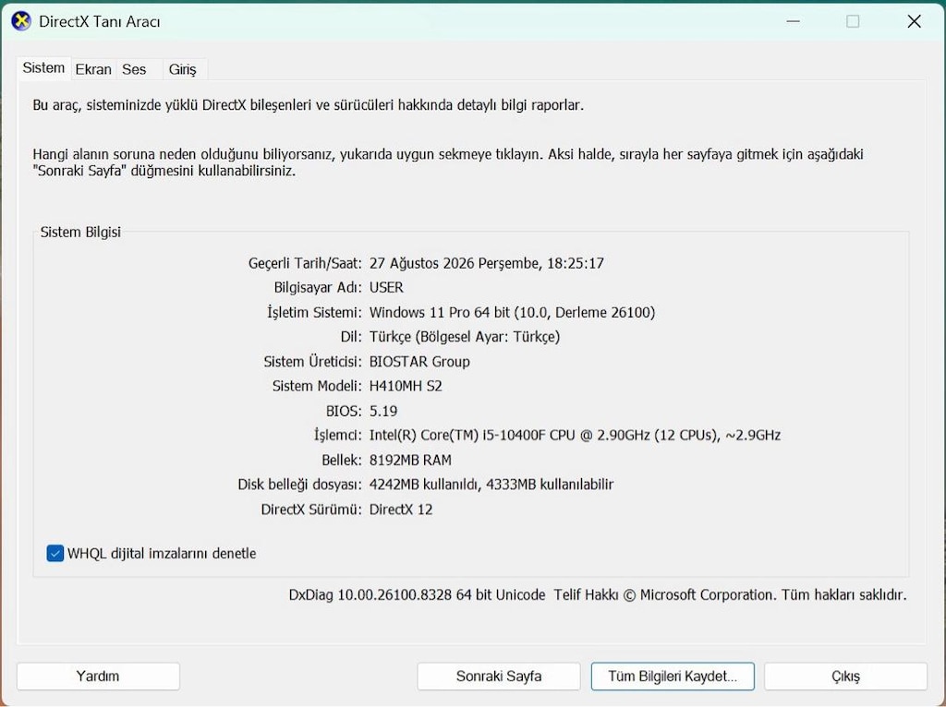Click the DirectX Tanı Aracı window title
The width and height of the screenshot is (946, 707).
100,22
